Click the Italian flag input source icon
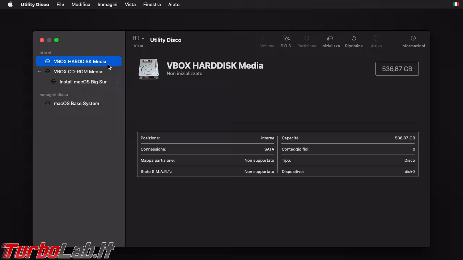Screen dimensions: 463x260 pos(456,4)
